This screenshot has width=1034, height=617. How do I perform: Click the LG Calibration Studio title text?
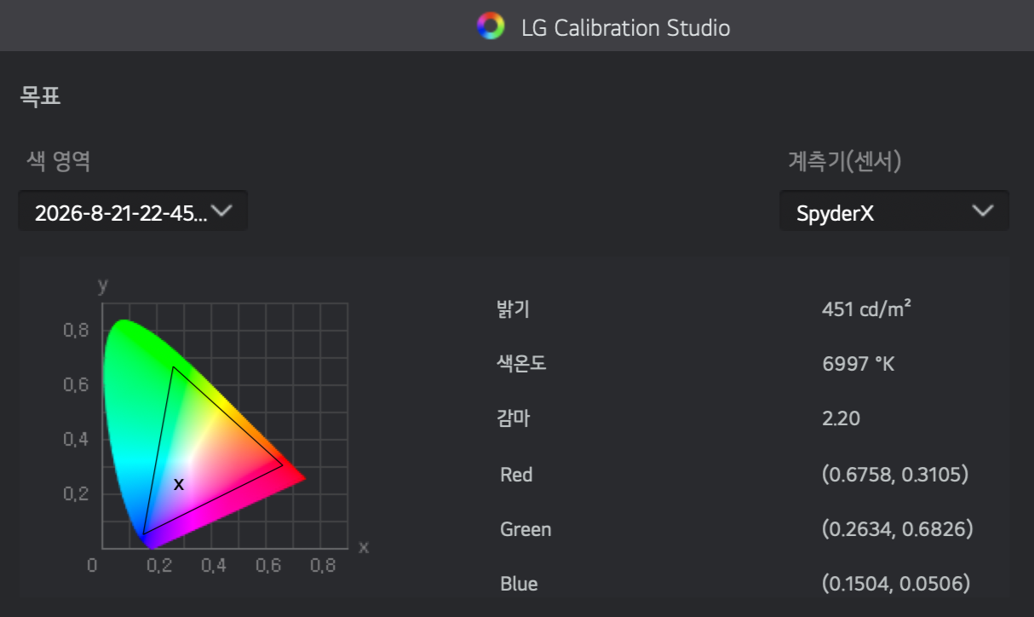tap(626, 27)
